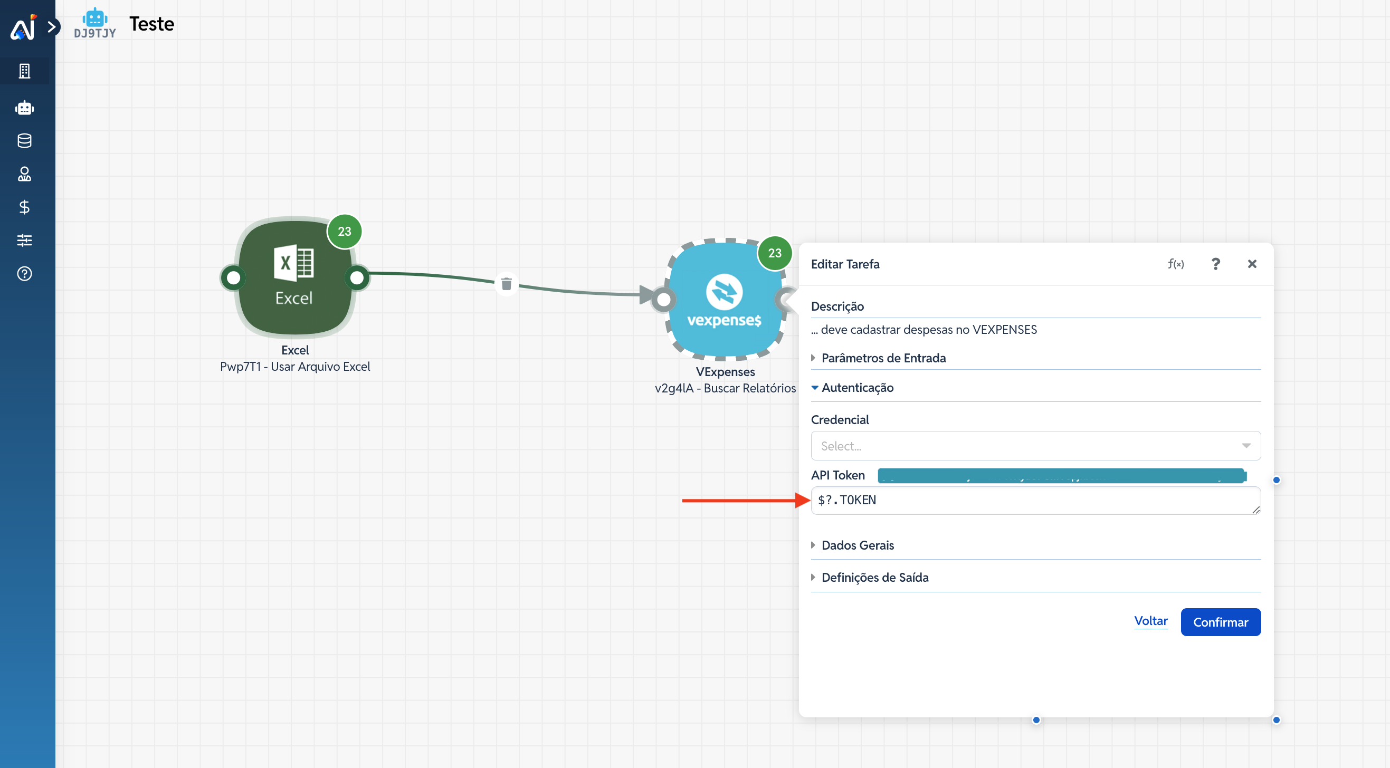The image size is (1390, 768).
Task: Expand Parâmetros de Entrada section
Action: [x=883, y=358]
